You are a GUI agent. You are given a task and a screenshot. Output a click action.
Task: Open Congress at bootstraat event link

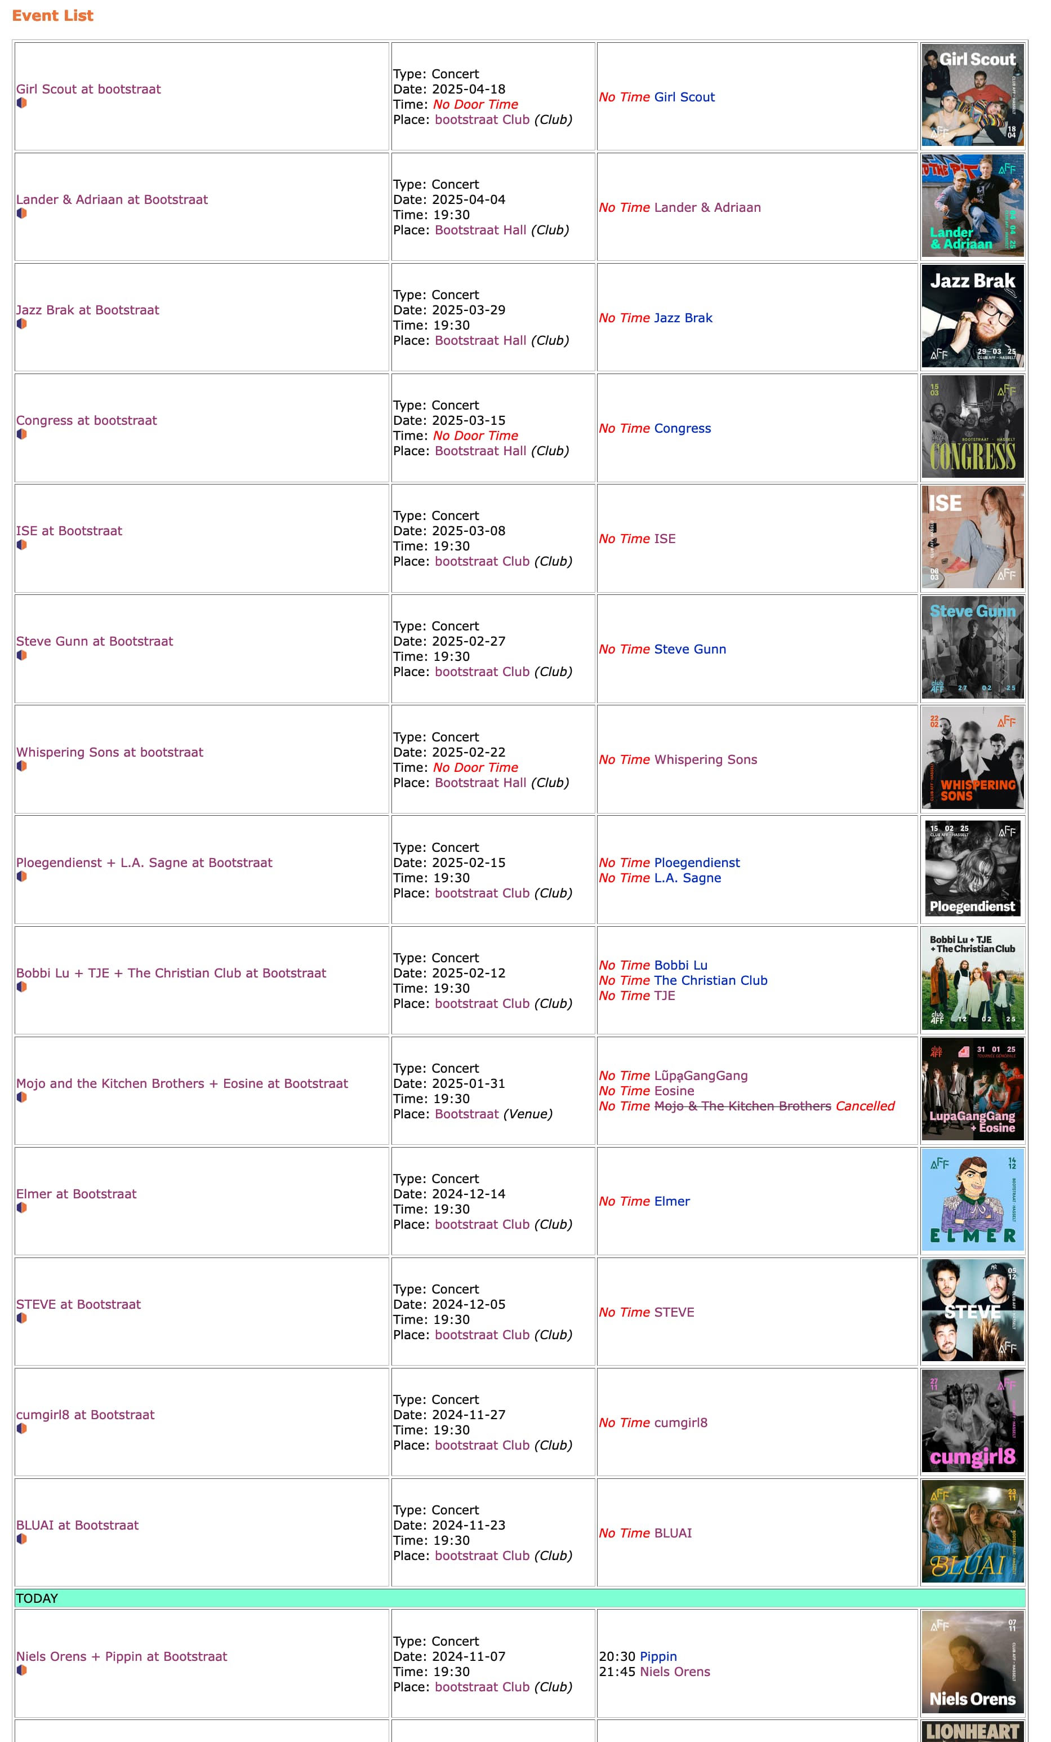tap(86, 420)
